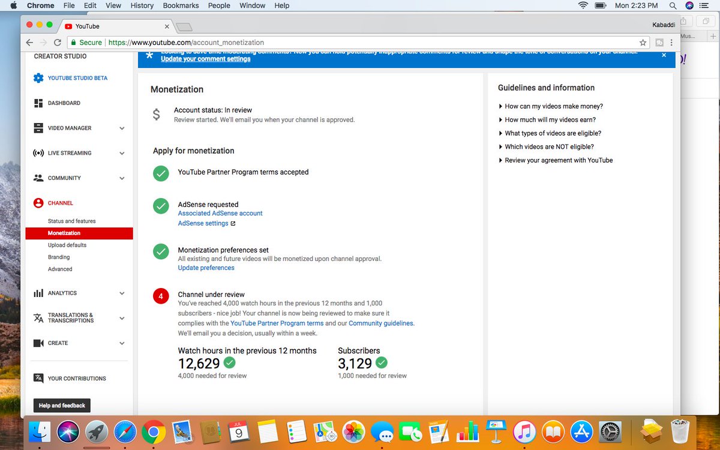This screenshot has height=450, width=720.
Task: Click the Help and feedback button
Action: [x=62, y=406]
